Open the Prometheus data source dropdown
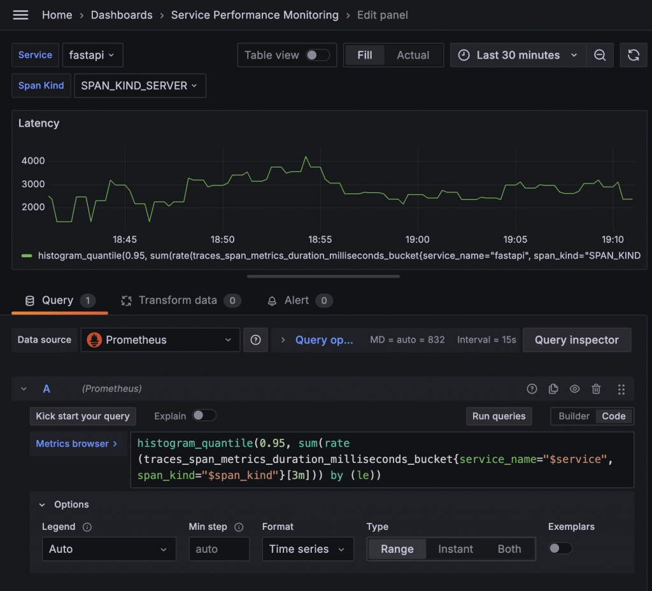This screenshot has width=652, height=591. pyautogui.click(x=160, y=340)
